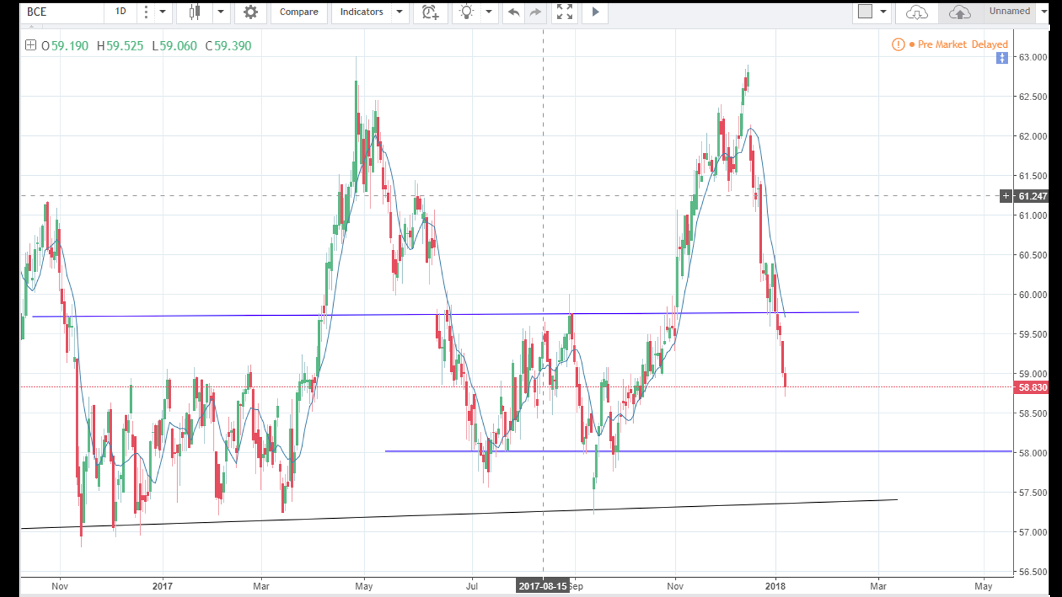Open the Indicators menu
This screenshot has width=1062, height=597.
click(362, 12)
